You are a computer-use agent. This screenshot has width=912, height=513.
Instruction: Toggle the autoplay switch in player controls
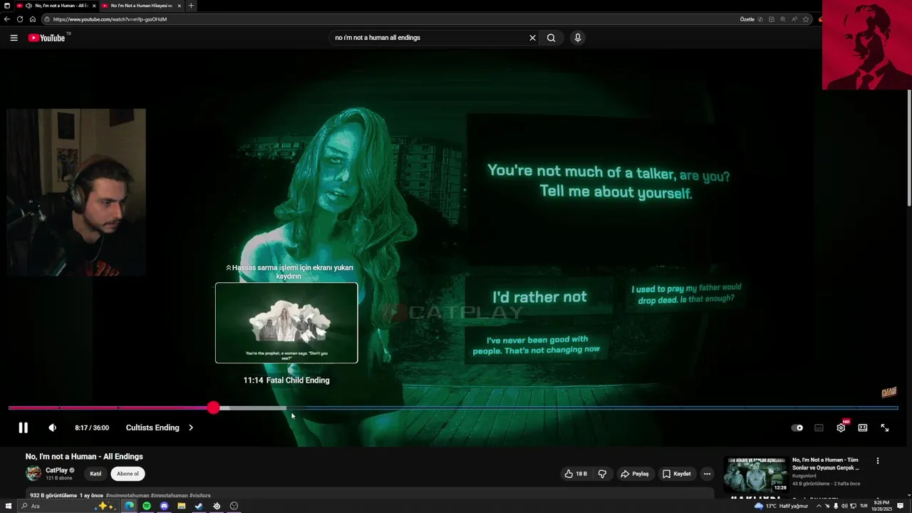[797, 427]
